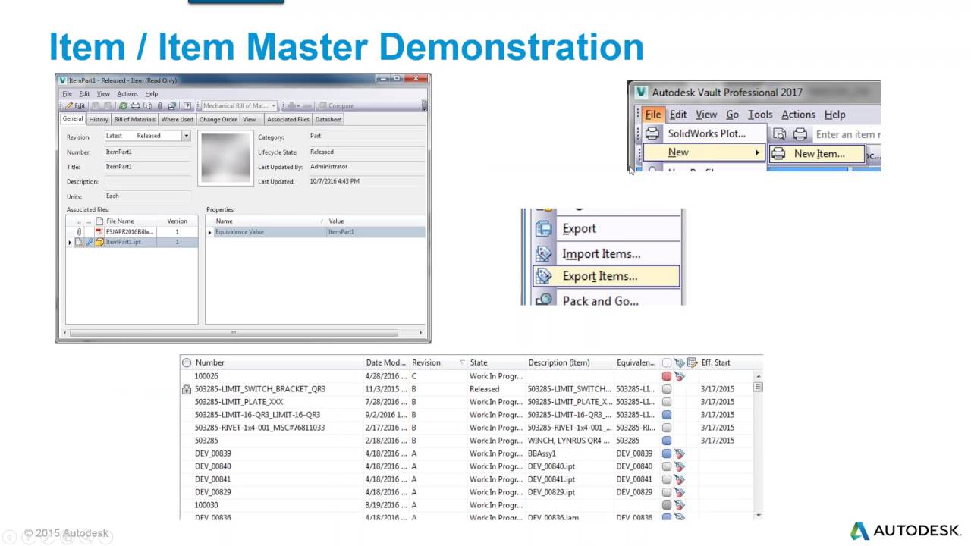This screenshot has width=971, height=546.
Task: Click the Import Items icon in menu
Action: [544, 253]
